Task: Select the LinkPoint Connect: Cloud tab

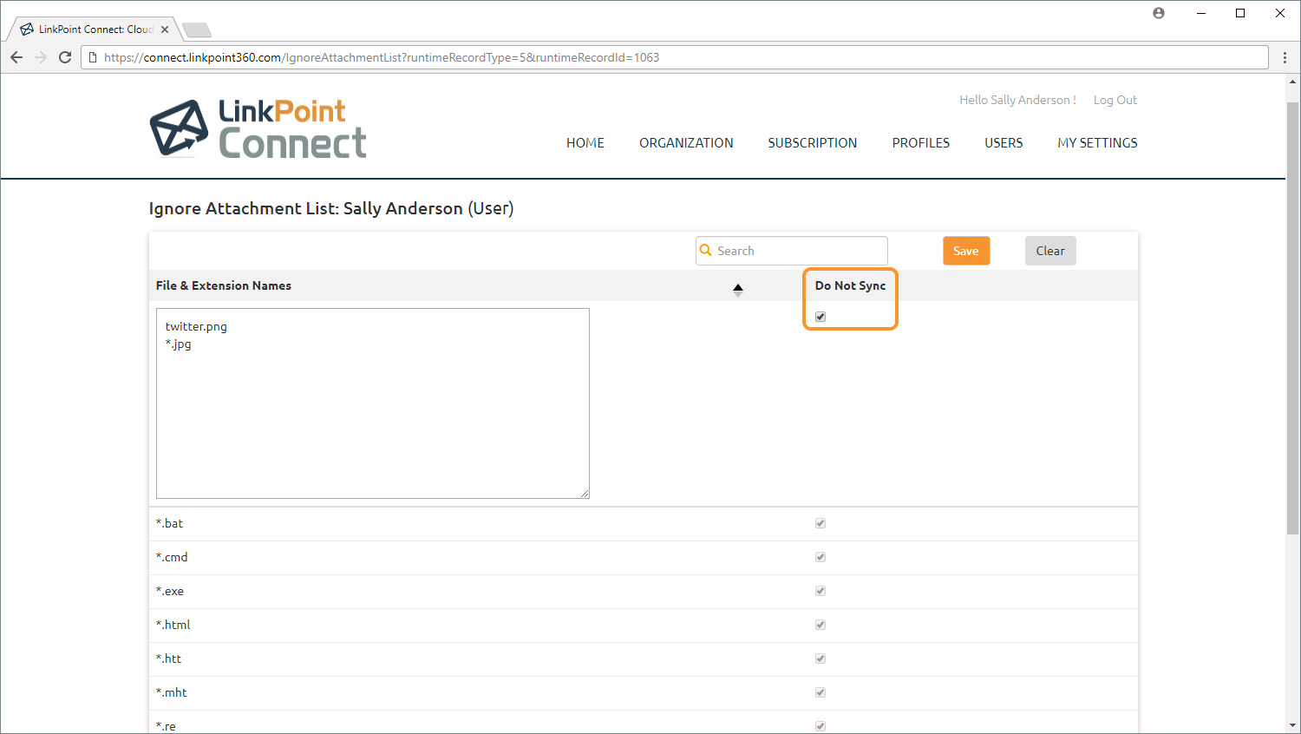Action: [x=94, y=29]
